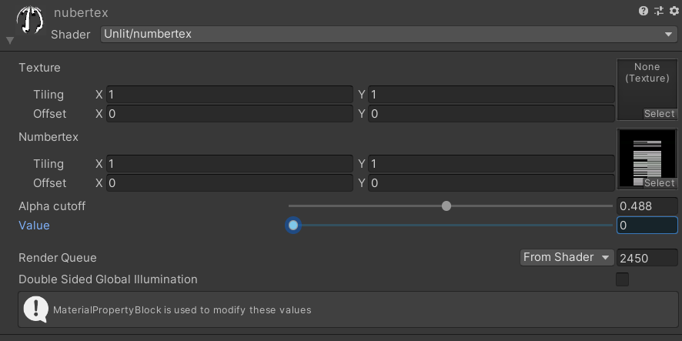This screenshot has height=341, width=682.
Task: Click the Value slider handle
Action: (293, 226)
